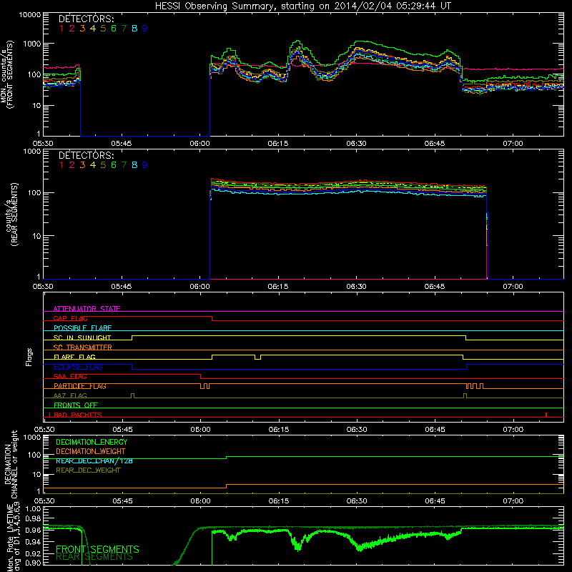Click the AAZ_FLAG pulse near 05:47
Image resolution: width=572 pixels, height=572 pixels.
click(x=132, y=396)
